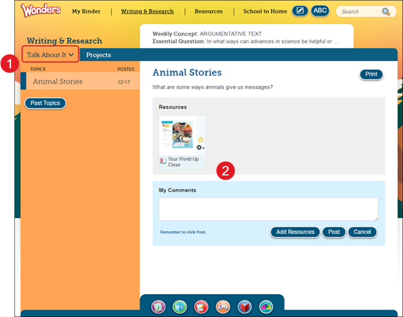Open the School to Home menu
The width and height of the screenshot is (403, 317).
[265, 12]
